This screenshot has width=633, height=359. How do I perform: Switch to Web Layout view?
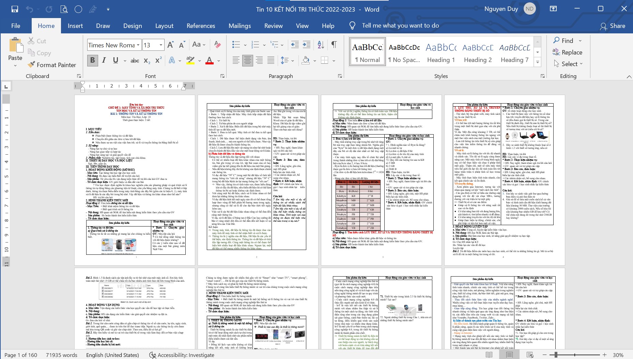[530, 355]
